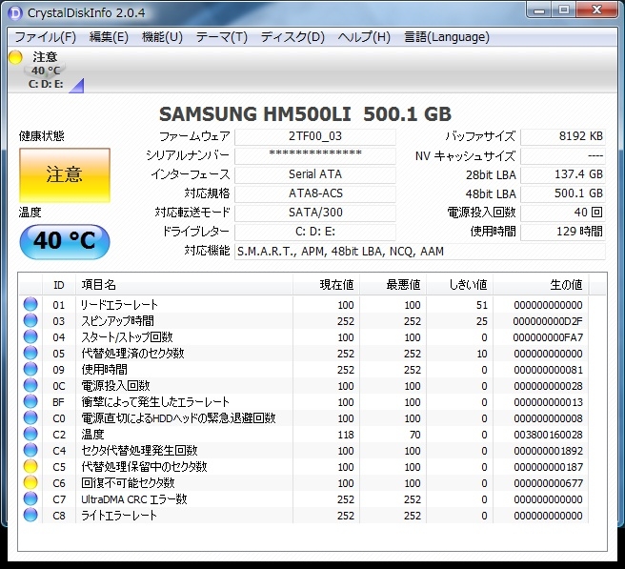
Task: Open the 言語(Language) menu
Action: tap(447, 37)
